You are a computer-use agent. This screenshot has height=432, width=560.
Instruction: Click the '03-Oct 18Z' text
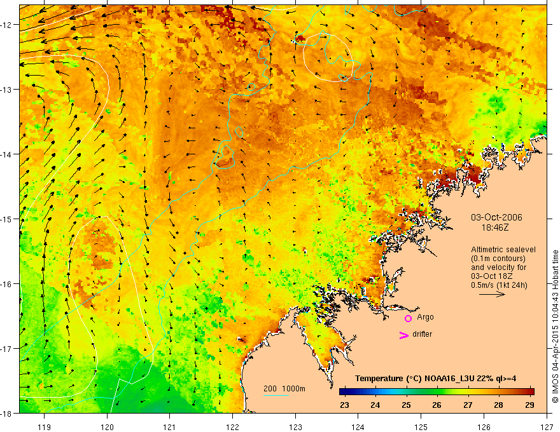click(493, 276)
